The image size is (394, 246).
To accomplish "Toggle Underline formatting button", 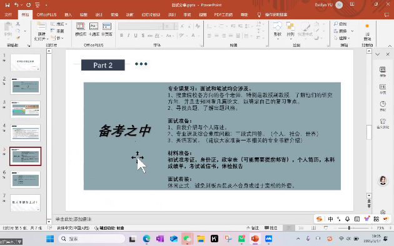I will (136, 36).
